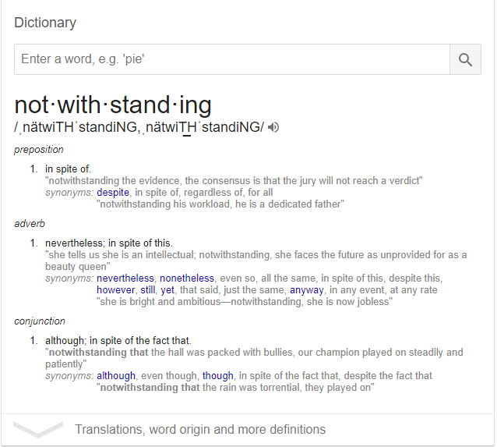Click the 'however' synonym link
497x447 pixels.
(116, 290)
